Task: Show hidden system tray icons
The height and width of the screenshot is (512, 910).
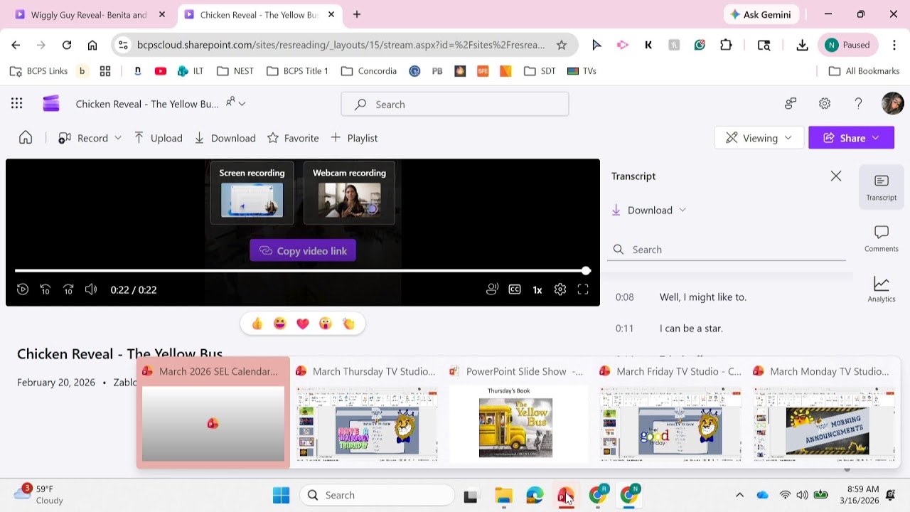Action: click(x=739, y=495)
